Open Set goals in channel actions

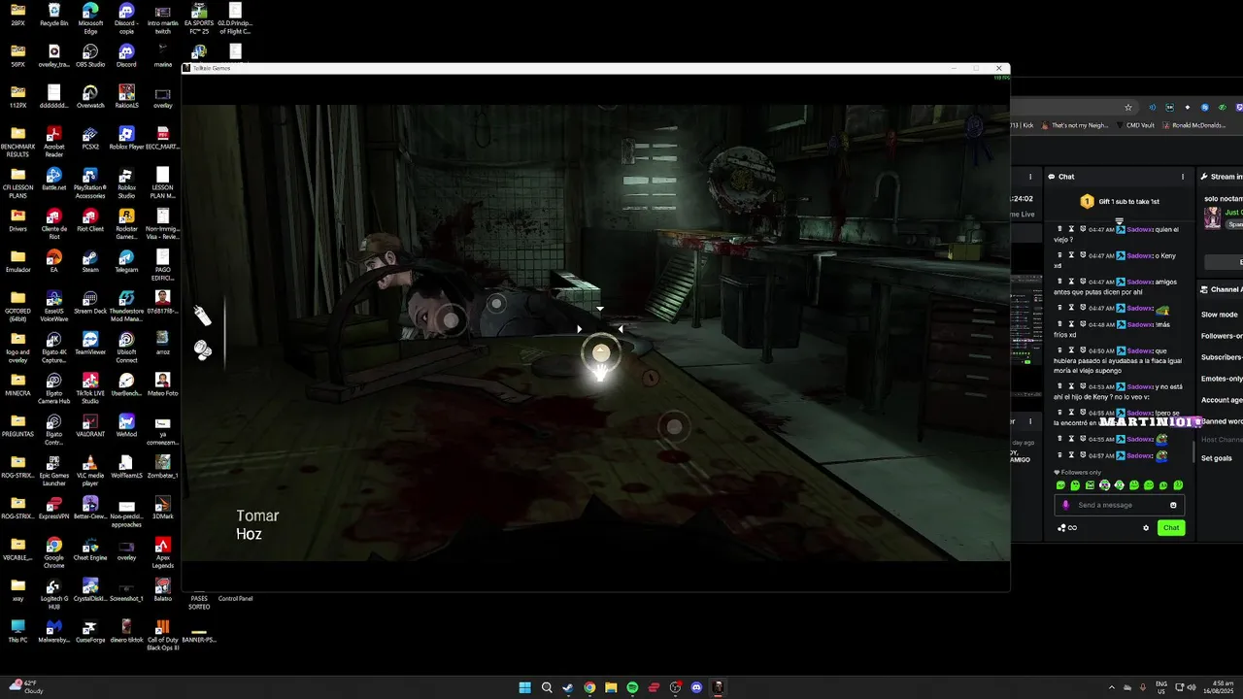pos(1217,458)
